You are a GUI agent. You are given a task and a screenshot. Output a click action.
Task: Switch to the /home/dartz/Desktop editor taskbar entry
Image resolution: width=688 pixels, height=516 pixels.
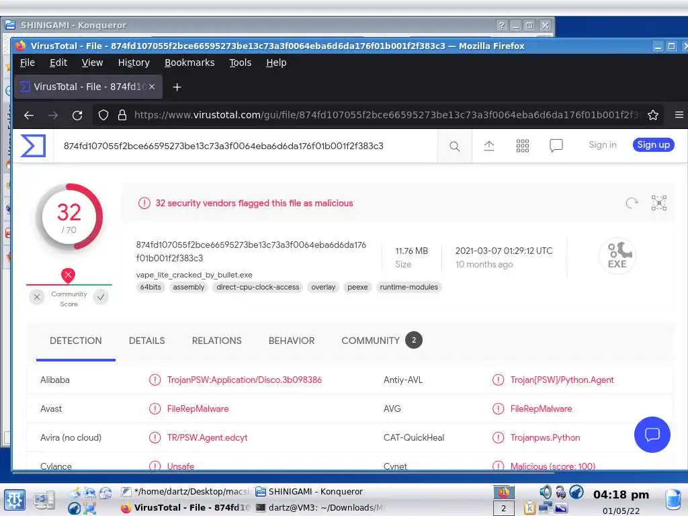click(x=185, y=491)
